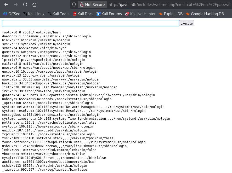Open the Kali Forums bookmark
This screenshot has height=173, width=232.
(109, 14)
